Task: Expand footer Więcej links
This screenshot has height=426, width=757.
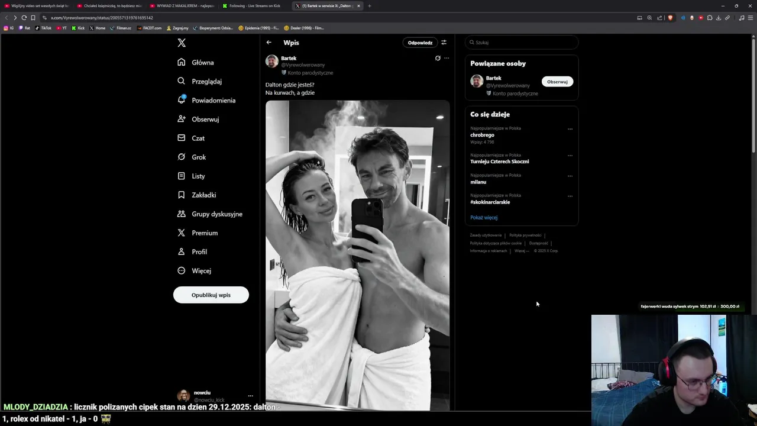Action: pos(522,251)
